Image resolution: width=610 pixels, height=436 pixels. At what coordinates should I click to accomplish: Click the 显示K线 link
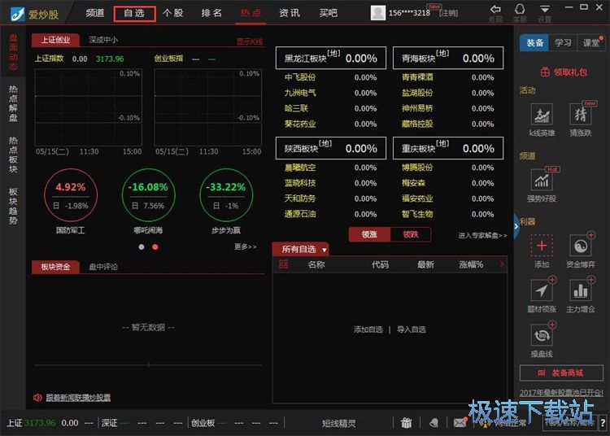click(x=250, y=41)
